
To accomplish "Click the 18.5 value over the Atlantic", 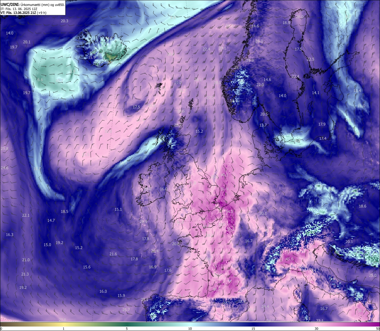I will coord(64,212).
